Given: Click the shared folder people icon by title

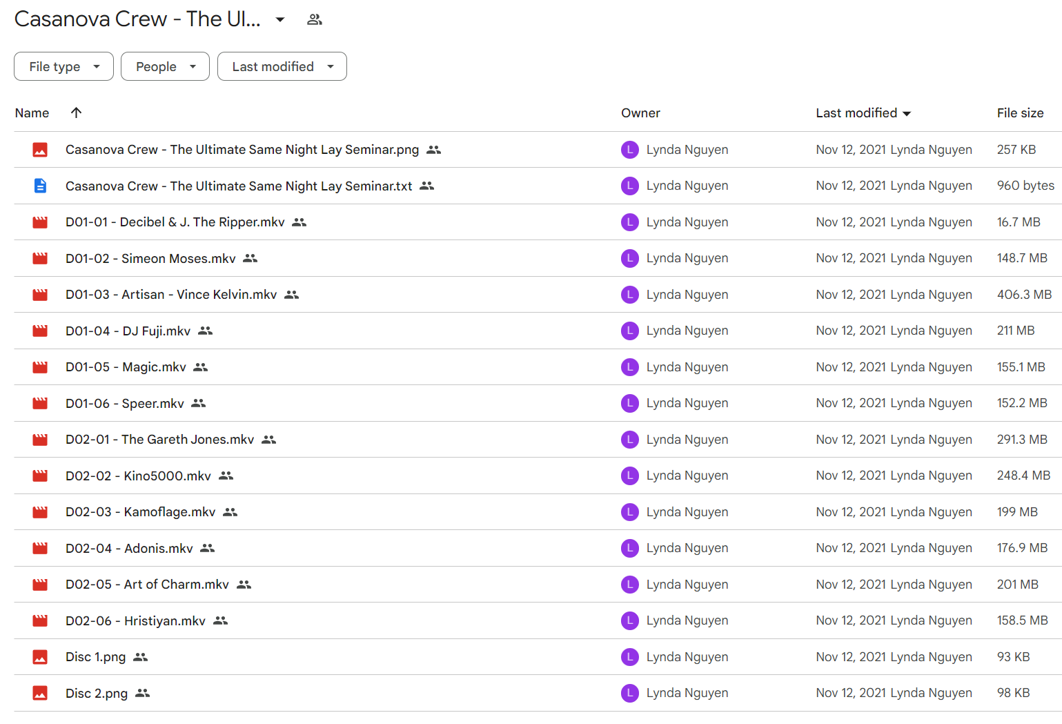Looking at the screenshot, I should pos(315,19).
